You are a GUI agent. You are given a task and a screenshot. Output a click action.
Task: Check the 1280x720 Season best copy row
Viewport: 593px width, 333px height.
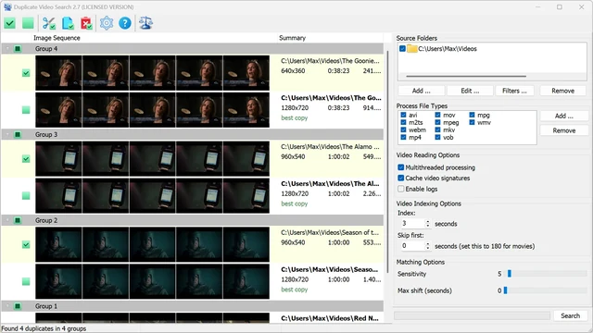(x=26, y=281)
